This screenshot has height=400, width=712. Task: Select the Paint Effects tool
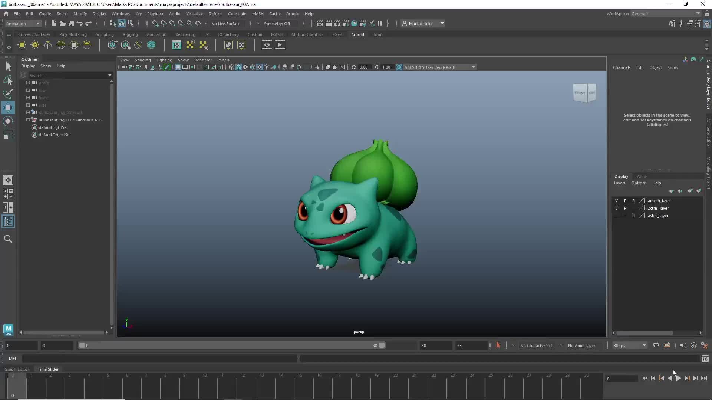(x=8, y=94)
